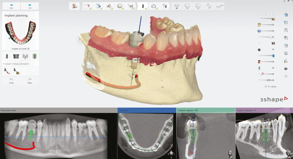Toggle the dark sleeve visibility dot
This screenshot has width=293, height=159.
click(273, 50)
